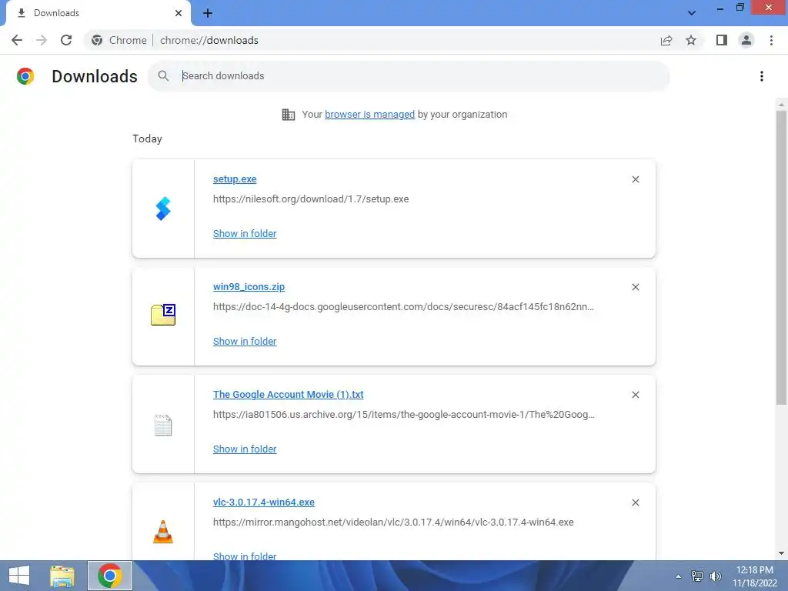This screenshot has height=591, width=788.
Task: Open the browser is managed link
Action: 369,115
